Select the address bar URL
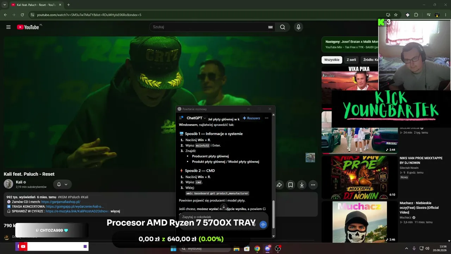451x254 pixels. tap(89, 15)
